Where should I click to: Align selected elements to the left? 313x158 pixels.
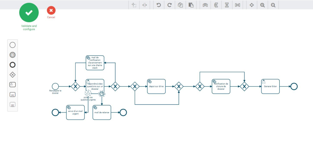pos(216,5)
